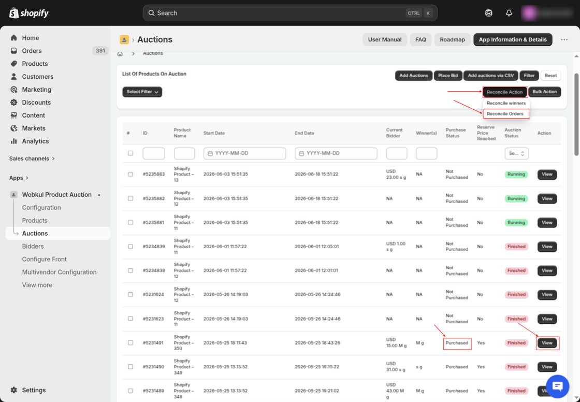Screen dimensions: 580x402
Task: Go to Configuration in app menu
Action: (41, 208)
